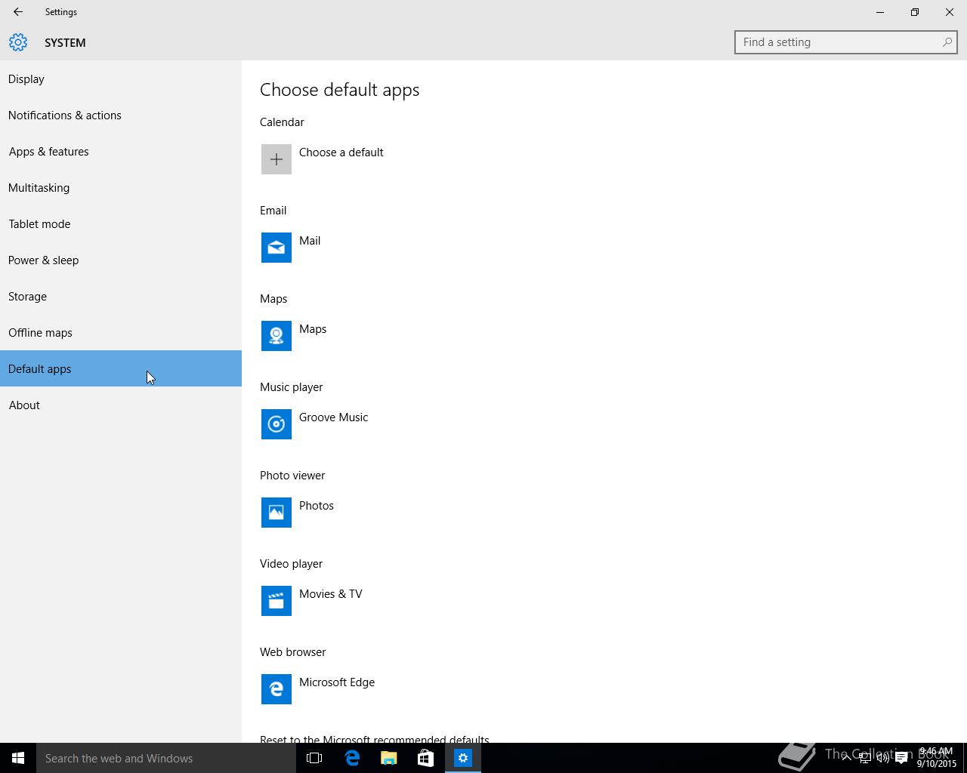Change photo viewer from Photos

point(317,506)
